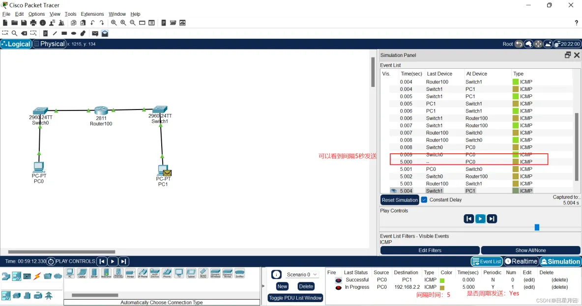The height and width of the screenshot is (306, 582).
Task: Click the New file icon
Action: pyautogui.click(x=5, y=23)
